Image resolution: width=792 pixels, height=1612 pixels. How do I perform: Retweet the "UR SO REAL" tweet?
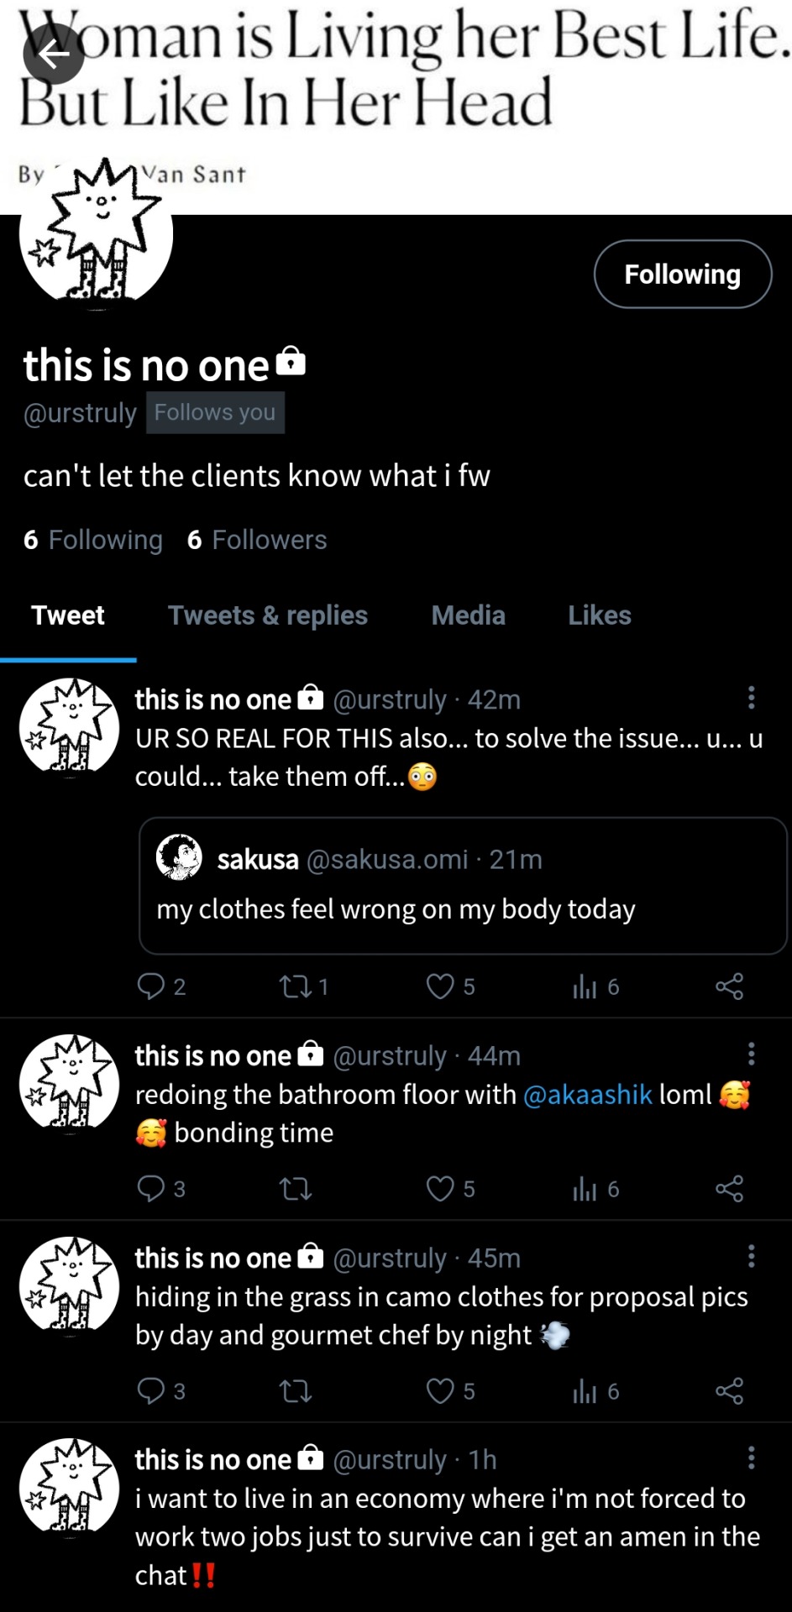click(296, 986)
